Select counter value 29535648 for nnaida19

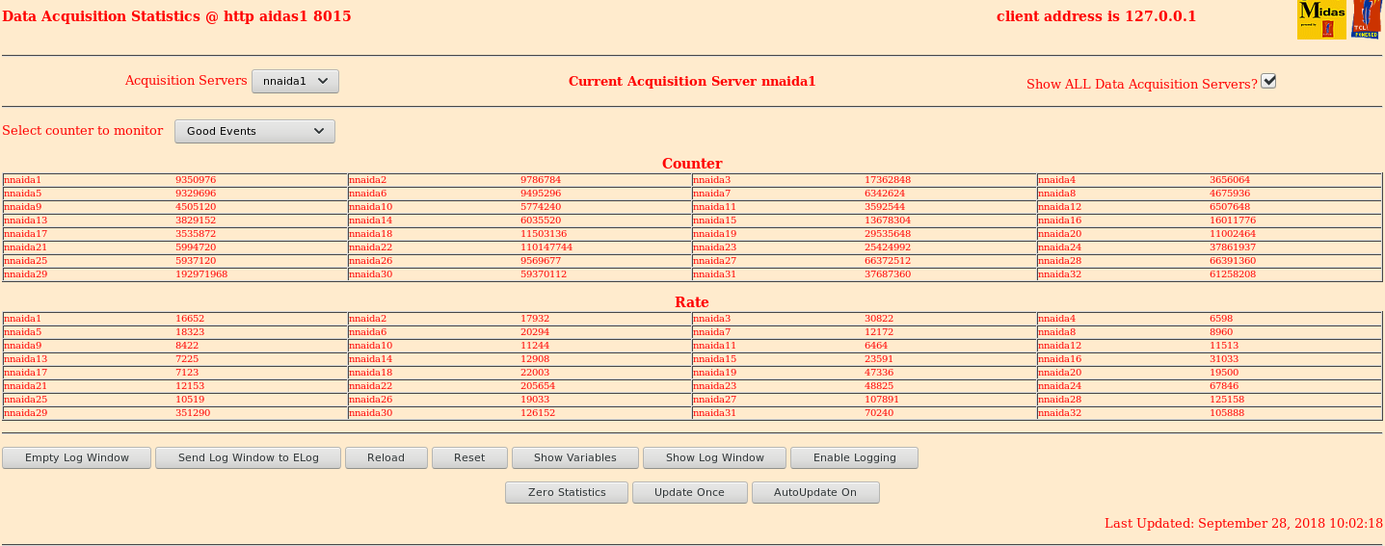point(888,234)
